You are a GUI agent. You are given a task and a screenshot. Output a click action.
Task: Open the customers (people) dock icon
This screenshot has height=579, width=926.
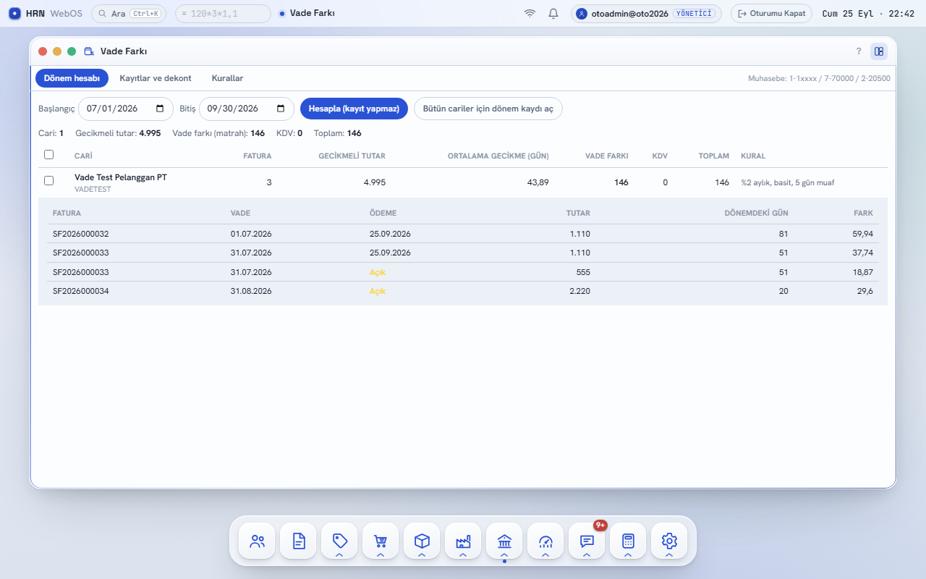click(x=257, y=541)
